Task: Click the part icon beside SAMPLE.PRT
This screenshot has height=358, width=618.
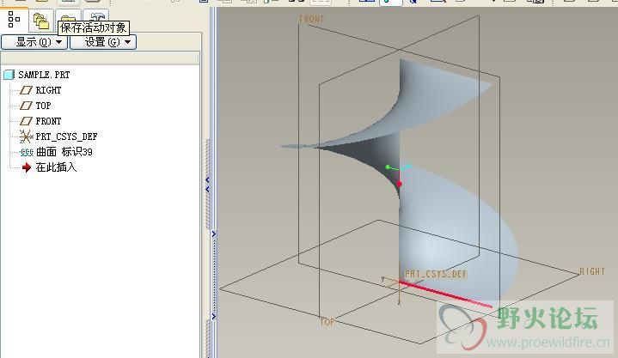Action: tap(9, 75)
